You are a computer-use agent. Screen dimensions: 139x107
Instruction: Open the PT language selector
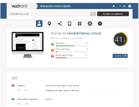[x=120, y=6]
